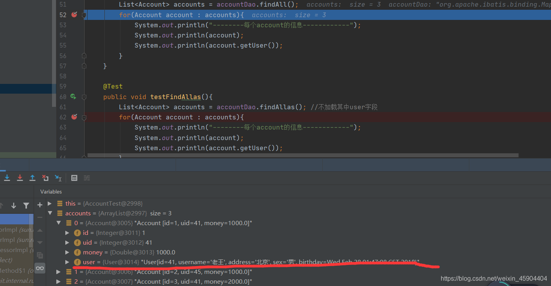Open the Evaluate Expression calculator icon
This screenshot has width=551, height=286.
click(74, 178)
